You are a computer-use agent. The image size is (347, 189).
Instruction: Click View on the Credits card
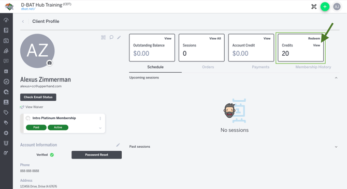(x=316, y=45)
